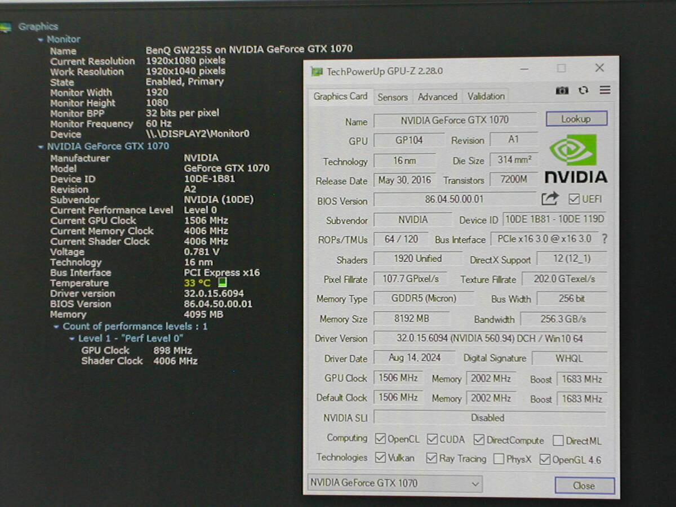Collapse the NVIDIA GeForce GTX 1070 node
The image size is (676, 507).
coord(41,146)
